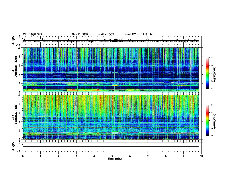The height and width of the screenshot is (175, 227).
Task: Click tick label 10 on Time axis
Action: point(201,156)
